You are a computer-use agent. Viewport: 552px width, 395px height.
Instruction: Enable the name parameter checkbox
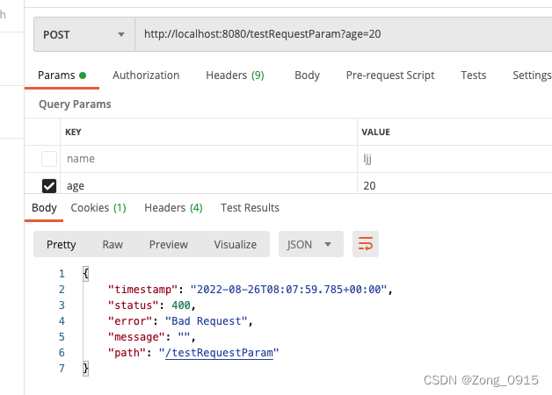(x=49, y=159)
